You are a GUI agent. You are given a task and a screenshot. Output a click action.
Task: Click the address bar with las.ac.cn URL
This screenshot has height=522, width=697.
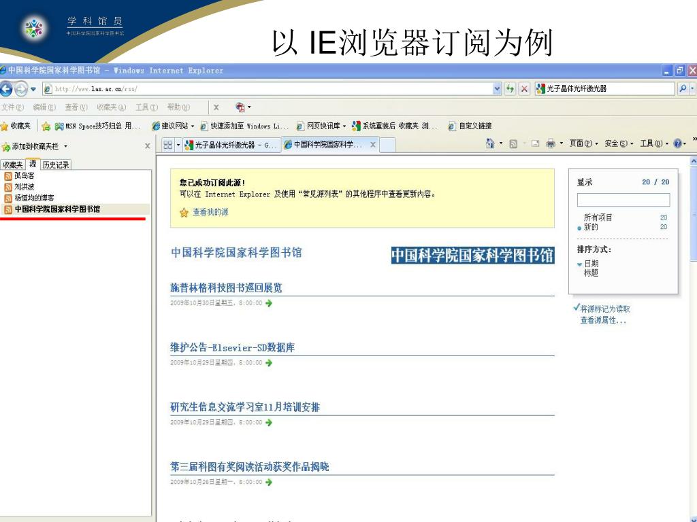click(x=268, y=89)
